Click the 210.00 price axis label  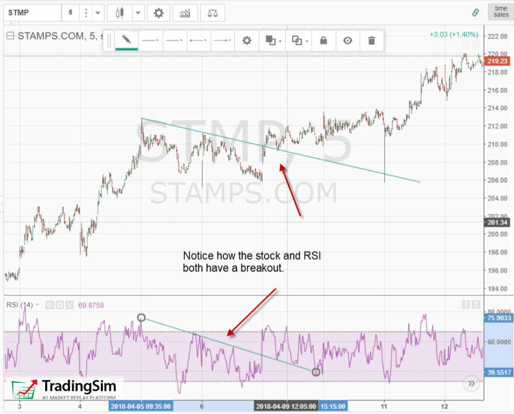tap(497, 144)
